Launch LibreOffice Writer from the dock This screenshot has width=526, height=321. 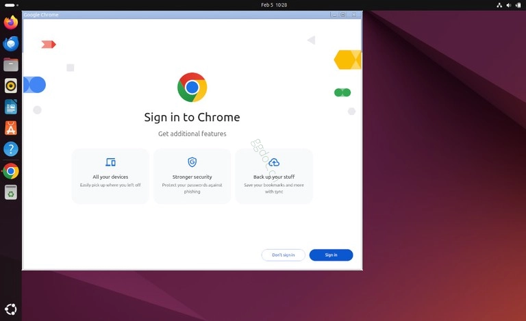click(11, 107)
